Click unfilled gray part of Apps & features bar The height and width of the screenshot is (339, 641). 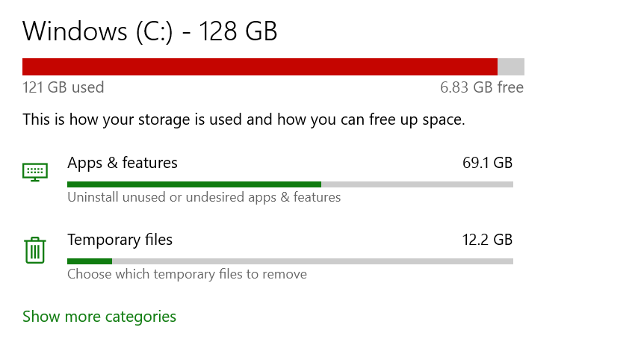click(417, 184)
